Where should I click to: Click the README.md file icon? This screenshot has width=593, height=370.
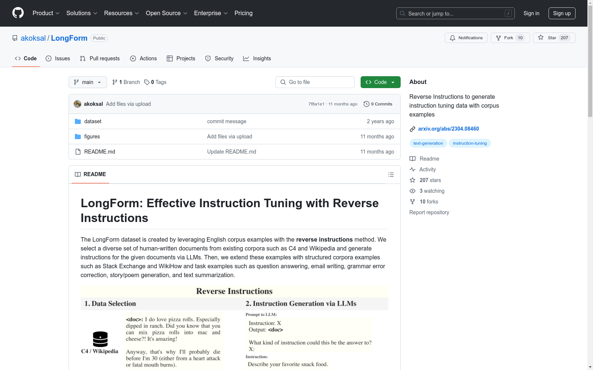(78, 152)
